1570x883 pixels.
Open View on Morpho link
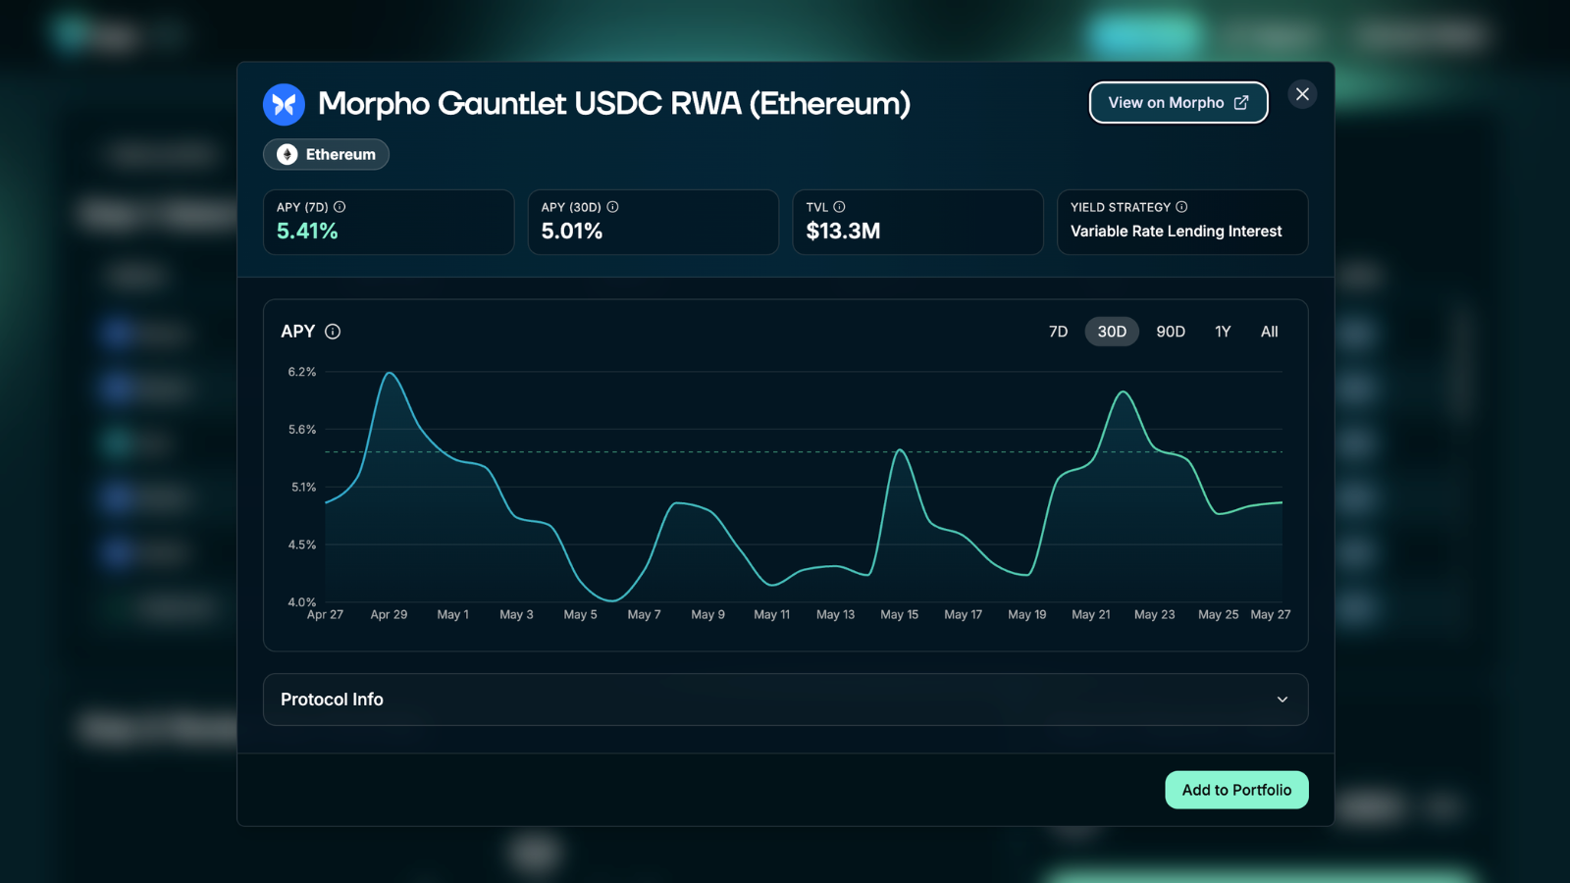click(1178, 103)
